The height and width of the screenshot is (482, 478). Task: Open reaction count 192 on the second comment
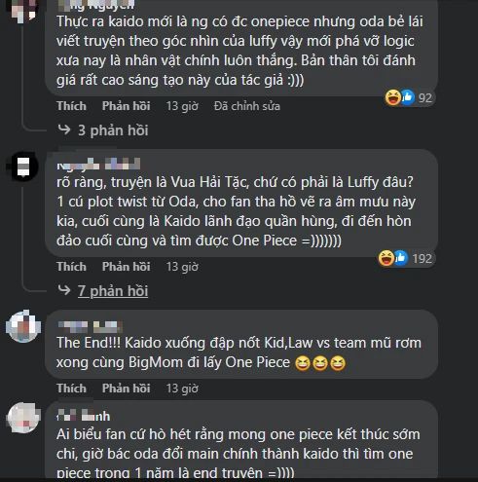coord(422,259)
